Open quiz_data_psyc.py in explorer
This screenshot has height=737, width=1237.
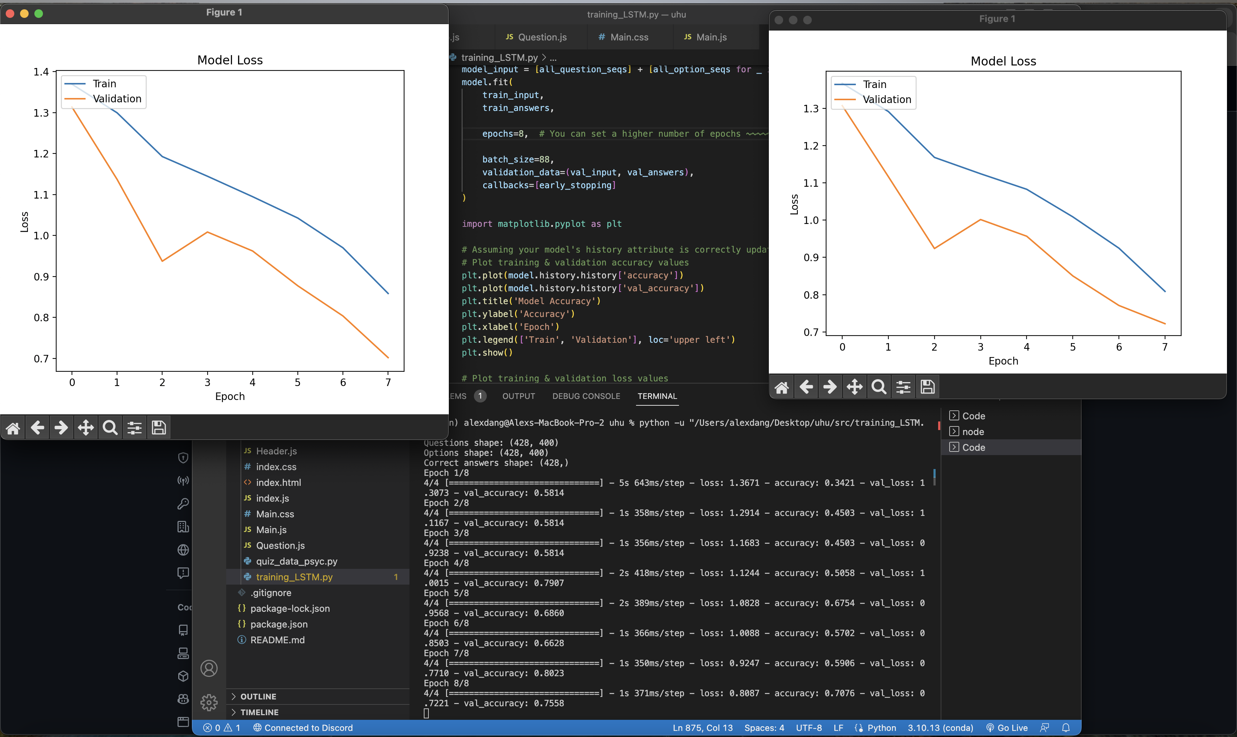click(296, 561)
